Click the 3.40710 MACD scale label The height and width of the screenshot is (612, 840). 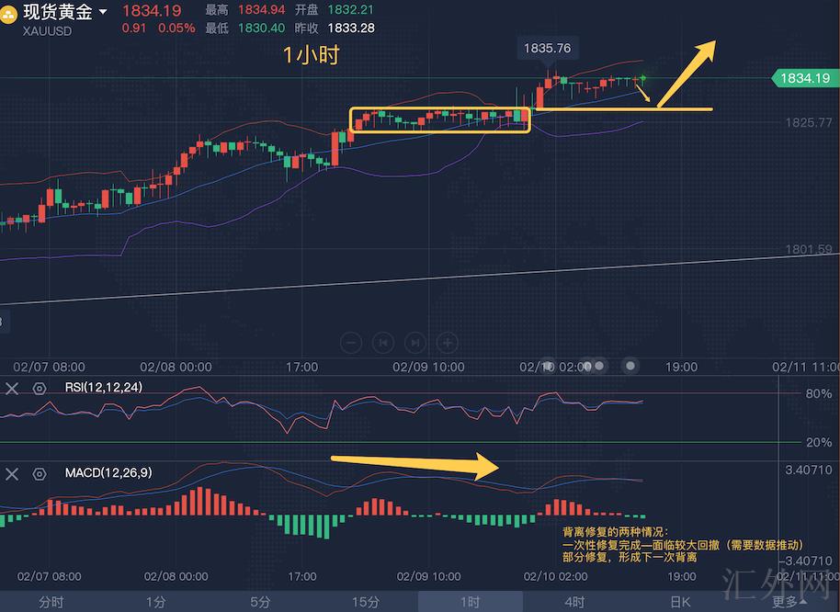click(809, 470)
